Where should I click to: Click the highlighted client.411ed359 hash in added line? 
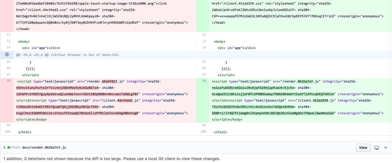321,100
